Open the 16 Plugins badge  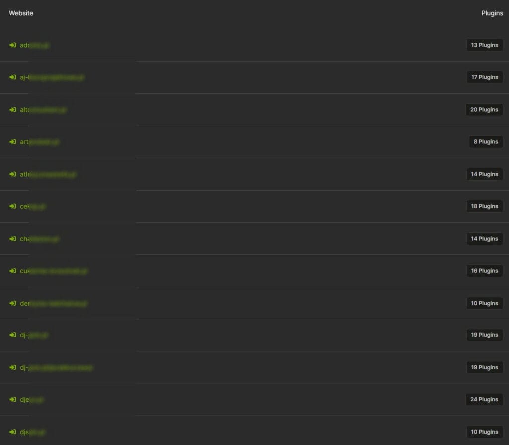click(484, 271)
